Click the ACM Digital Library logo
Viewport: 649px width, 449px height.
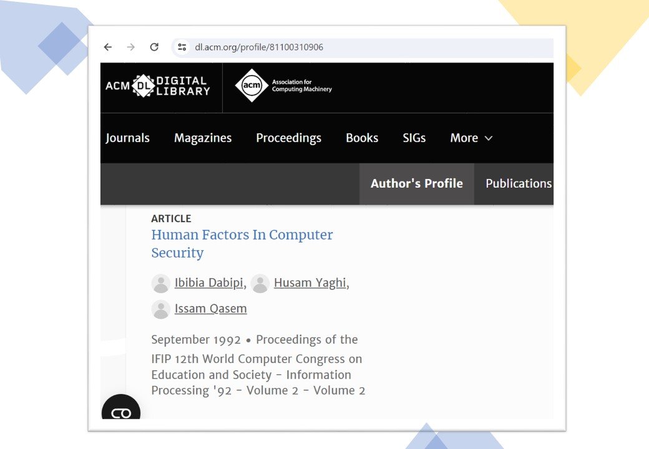pos(158,86)
